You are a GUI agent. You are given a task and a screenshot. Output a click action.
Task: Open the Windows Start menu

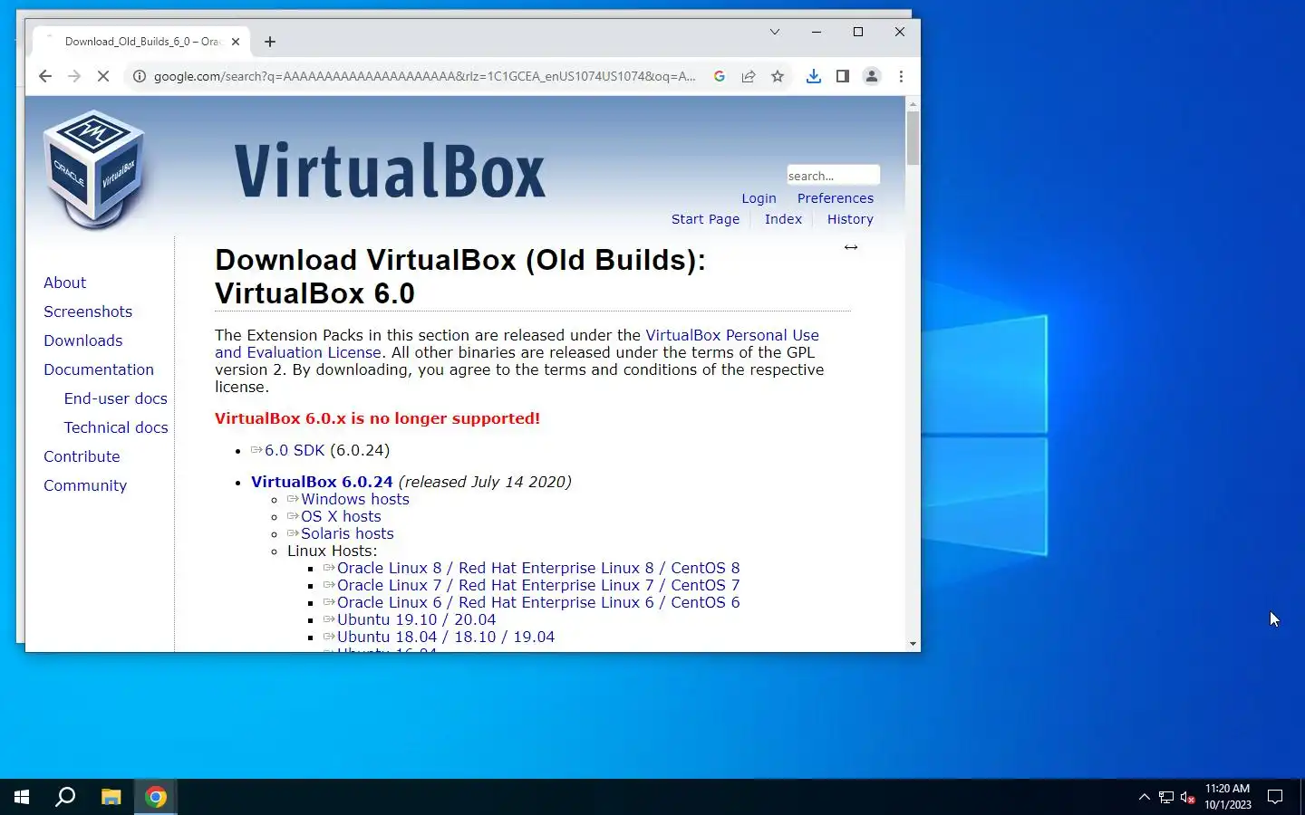coord(22,797)
